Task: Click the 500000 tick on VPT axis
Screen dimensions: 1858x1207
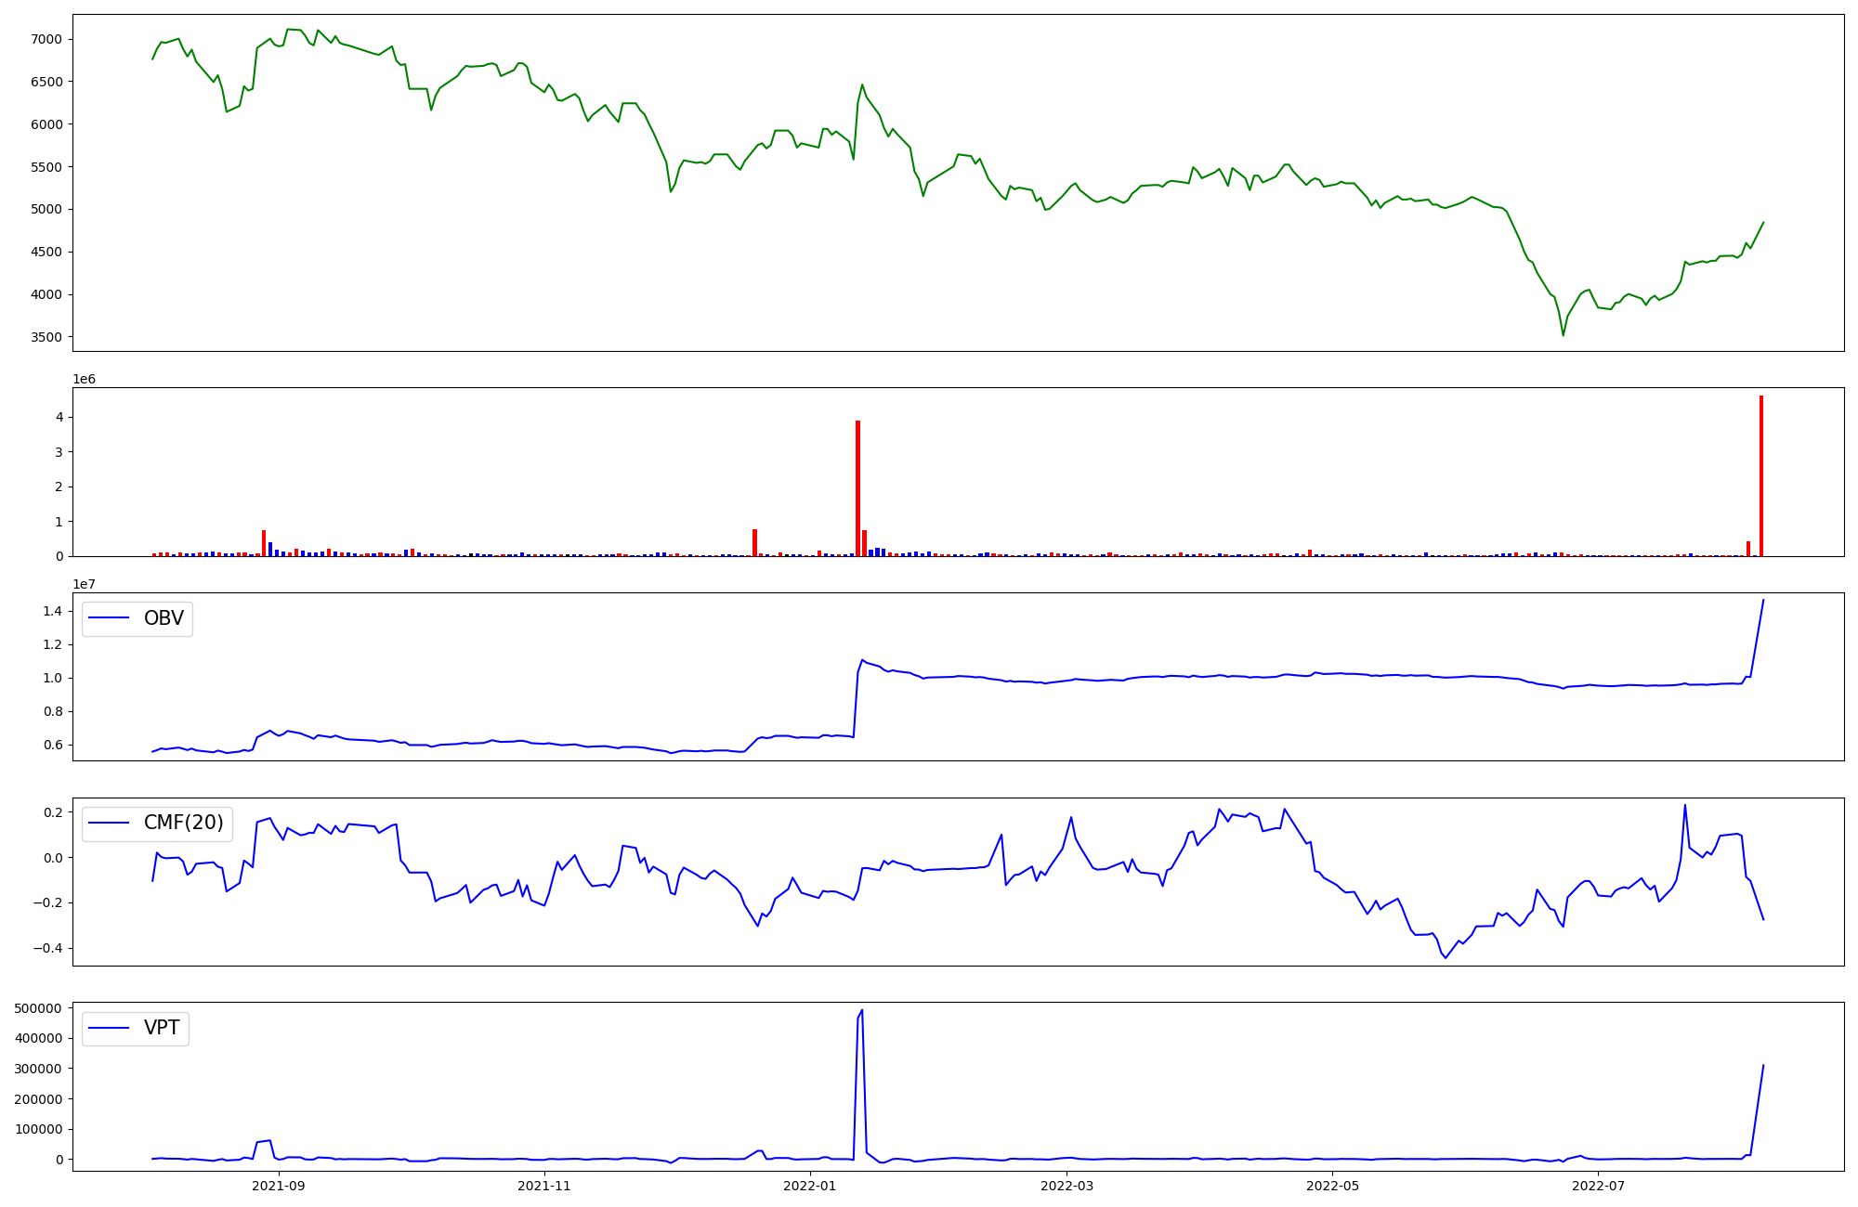Action: [x=38, y=1008]
